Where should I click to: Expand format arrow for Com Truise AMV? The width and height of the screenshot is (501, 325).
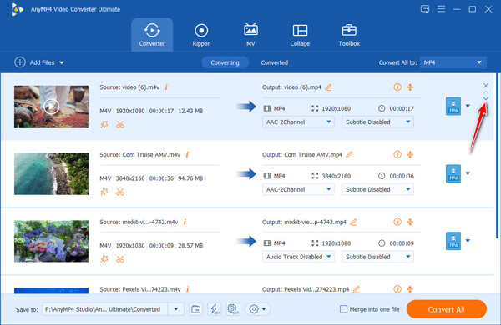(x=468, y=173)
